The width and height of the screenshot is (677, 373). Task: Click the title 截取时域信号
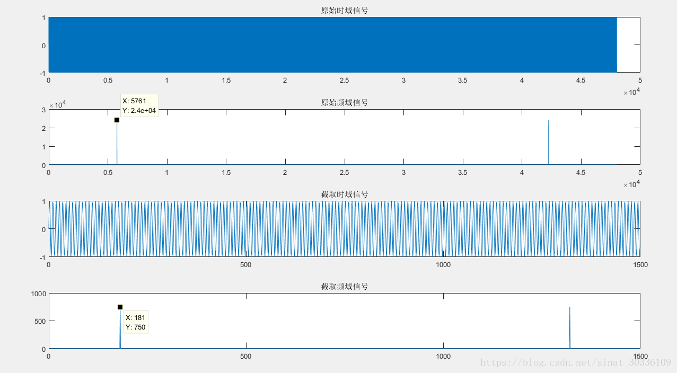(344, 194)
